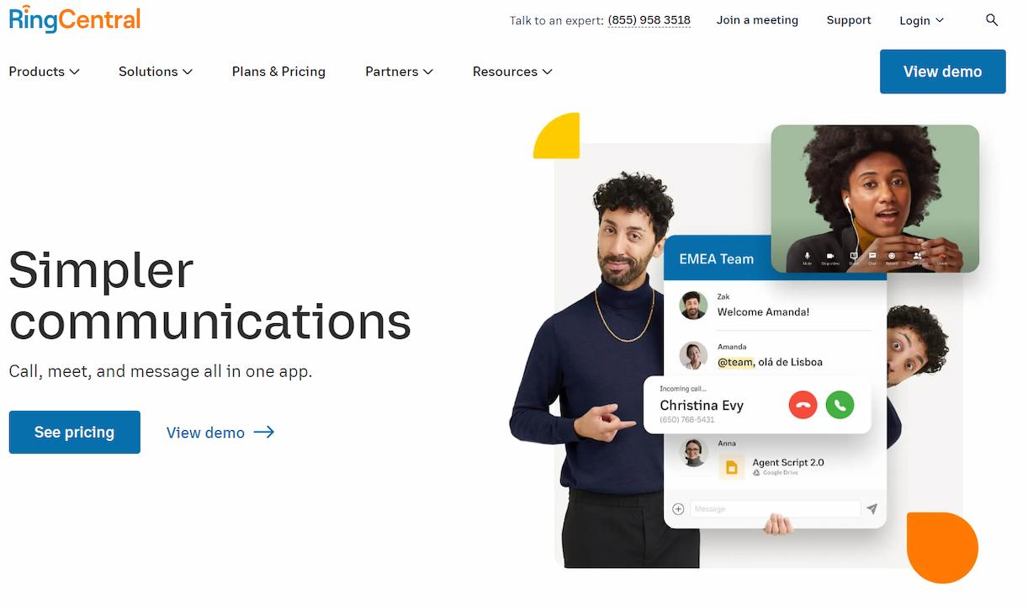Image resolution: width=1028 pixels, height=606 pixels.
Task: Expand the Solutions menu
Action: (156, 72)
